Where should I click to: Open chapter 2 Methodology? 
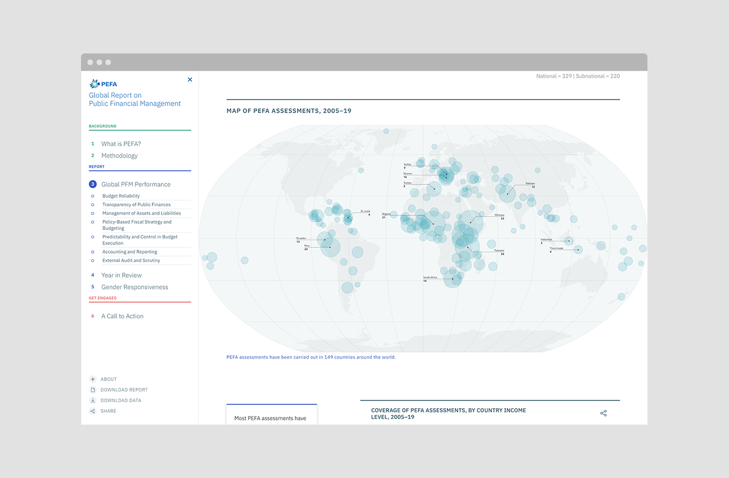pos(119,156)
